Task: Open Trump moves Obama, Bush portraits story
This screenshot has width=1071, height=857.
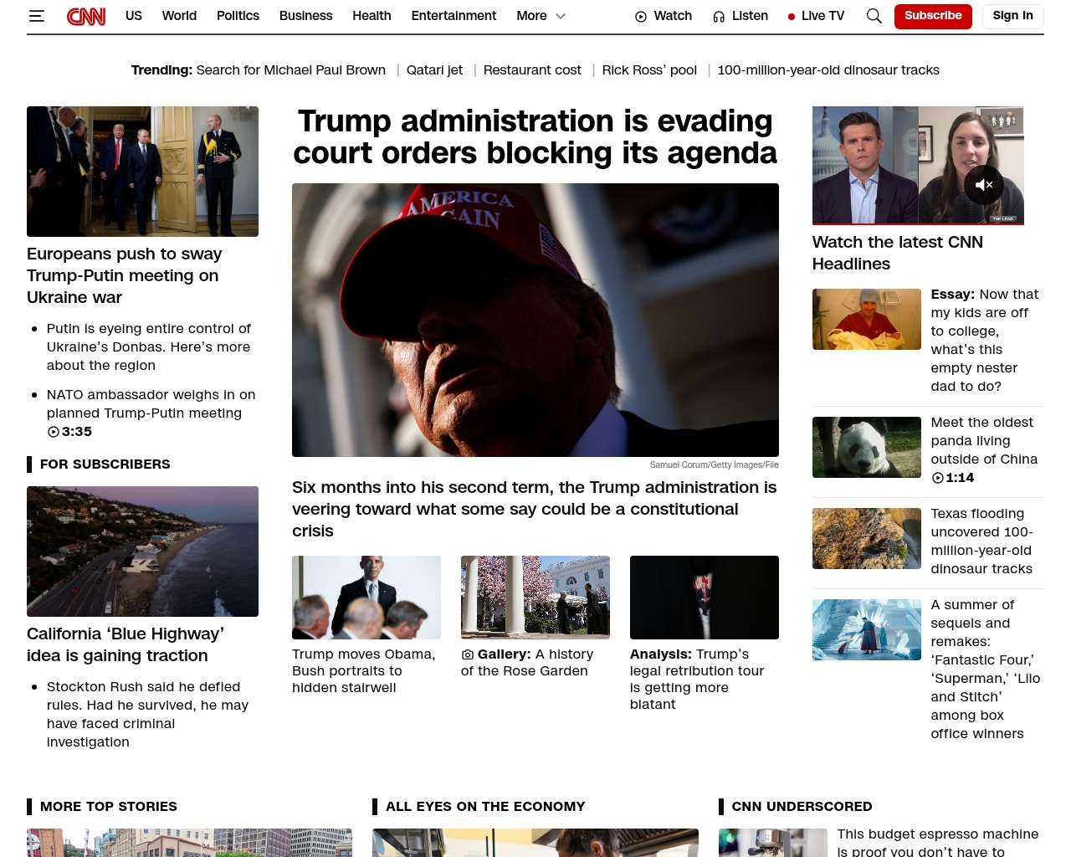Action: point(364,670)
